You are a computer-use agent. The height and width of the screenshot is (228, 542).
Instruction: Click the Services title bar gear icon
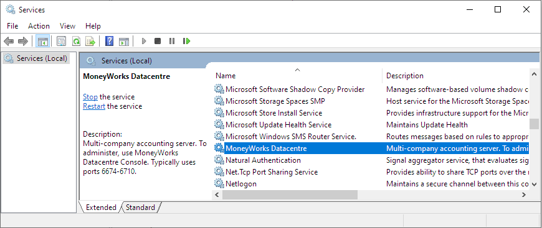11,9
